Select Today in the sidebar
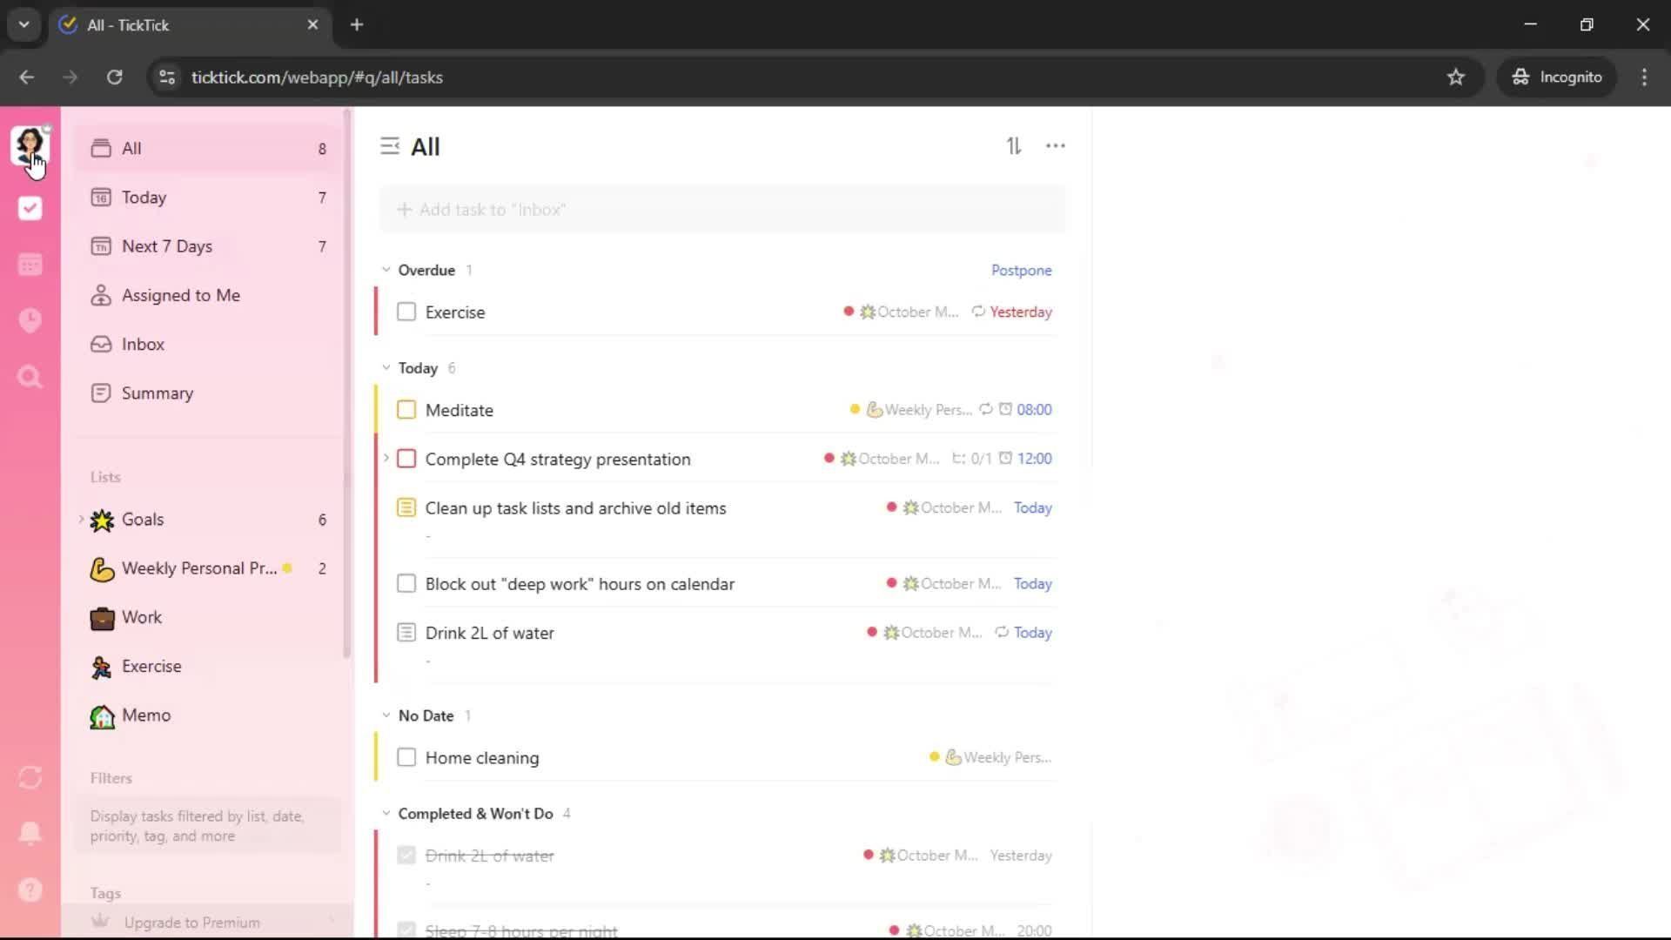 click(144, 198)
